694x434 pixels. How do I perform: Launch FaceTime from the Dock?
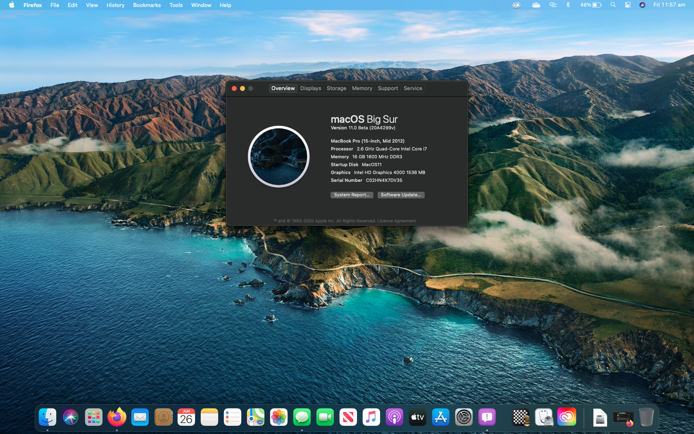click(x=325, y=417)
